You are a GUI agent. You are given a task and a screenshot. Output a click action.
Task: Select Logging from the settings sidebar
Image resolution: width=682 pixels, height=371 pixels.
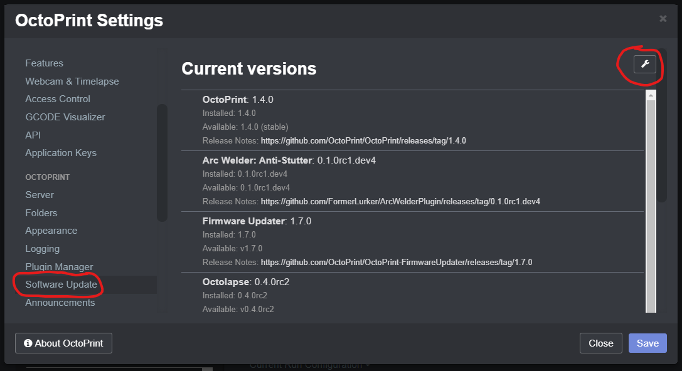click(42, 248)
